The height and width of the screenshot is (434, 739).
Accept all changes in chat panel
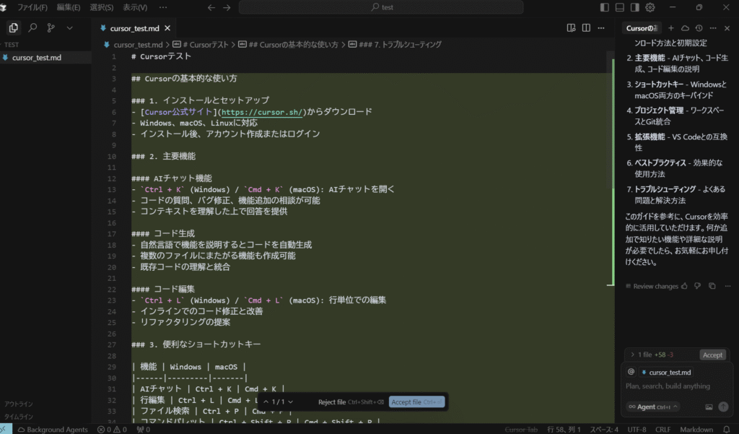(x=712, y=355)
